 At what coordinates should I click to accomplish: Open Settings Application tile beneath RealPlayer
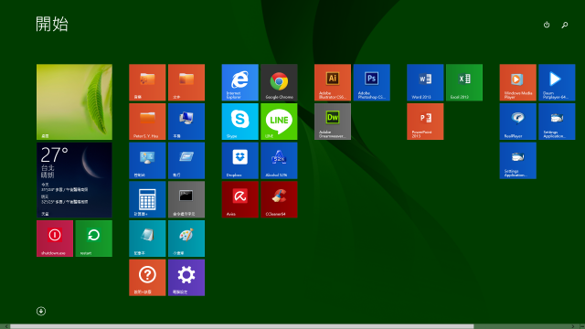(518, 161)
